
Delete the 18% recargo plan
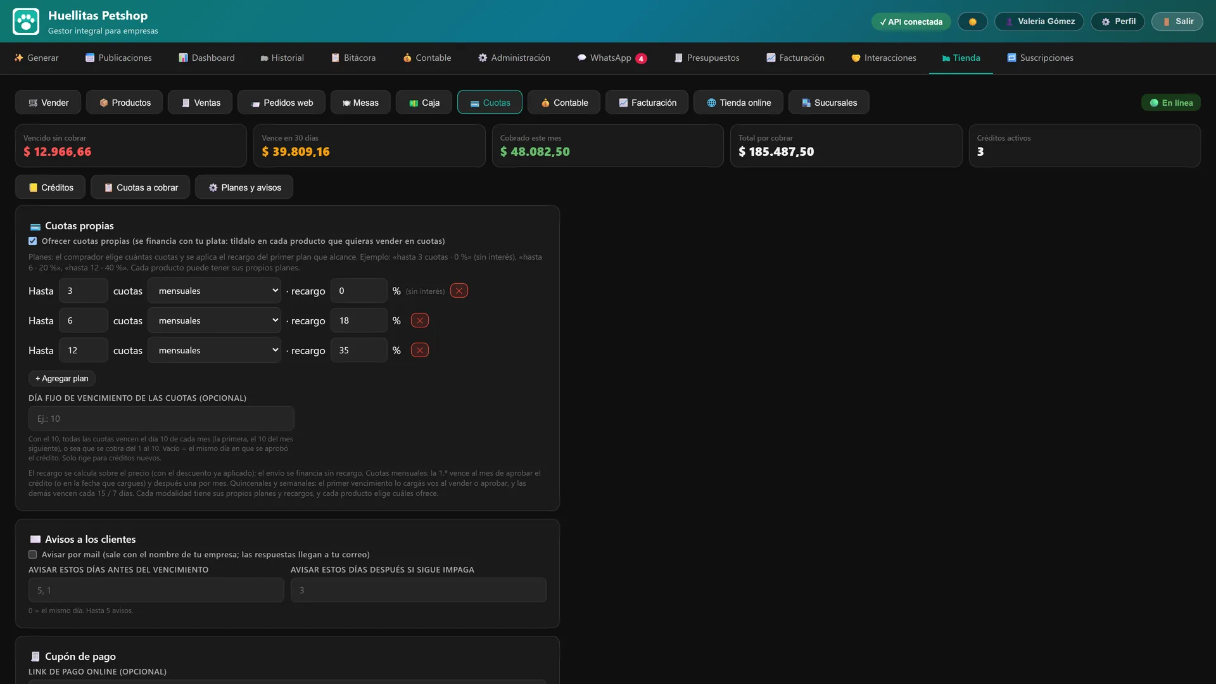pyautogui.click(x=420, y=320)
